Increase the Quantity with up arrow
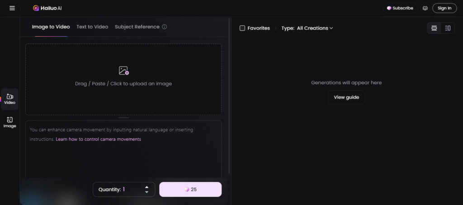The image size is (463, 205). [x=146, y=187]
